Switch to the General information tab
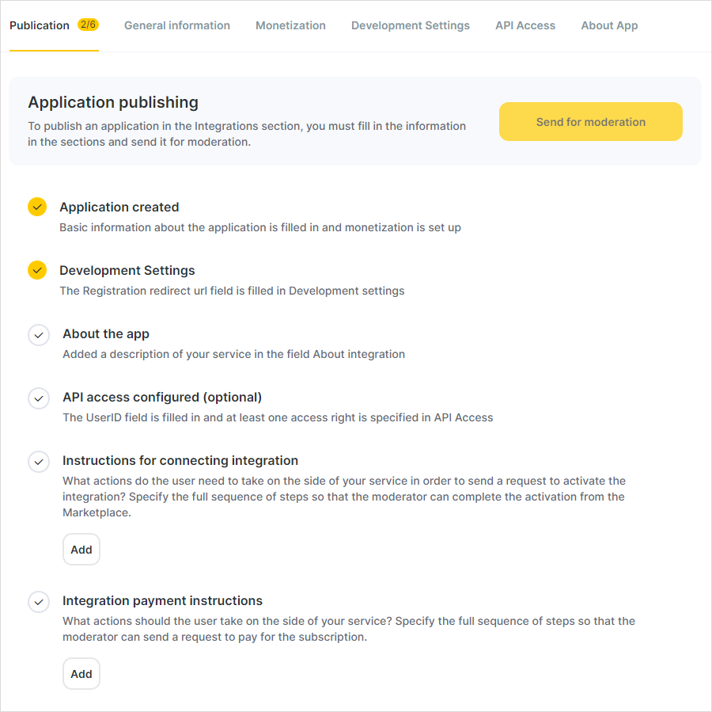712x712 pixels. 177,25
